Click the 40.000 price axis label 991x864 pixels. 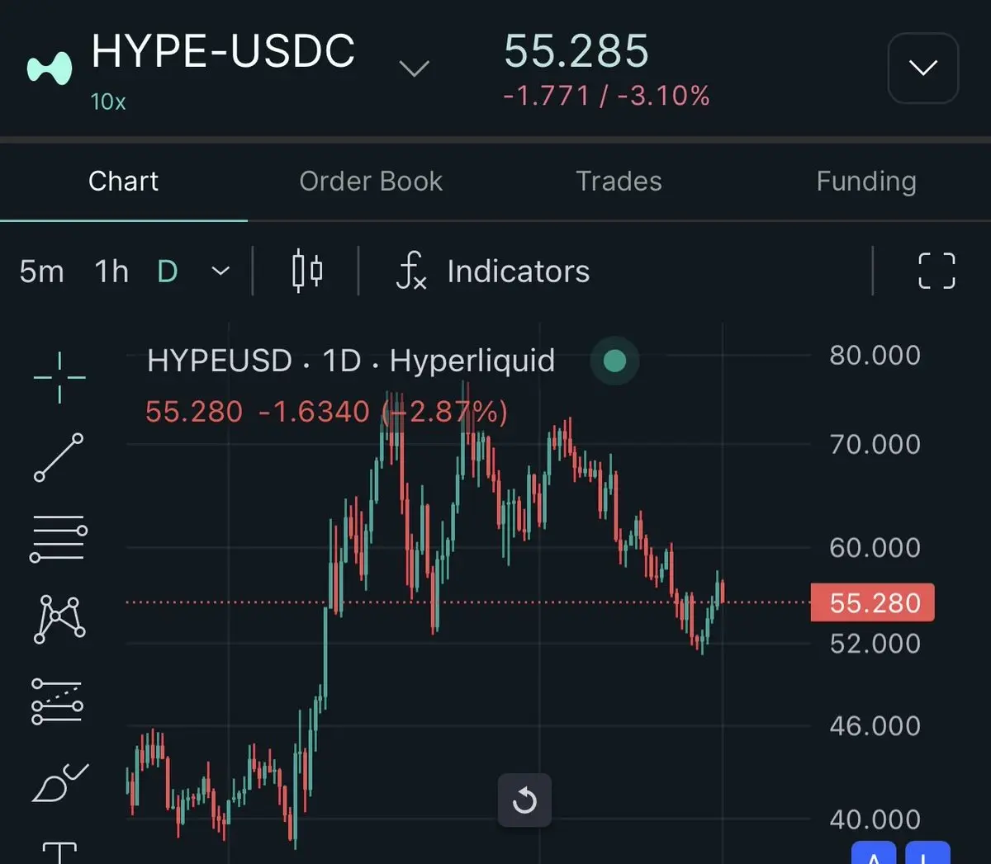point(875,819)
